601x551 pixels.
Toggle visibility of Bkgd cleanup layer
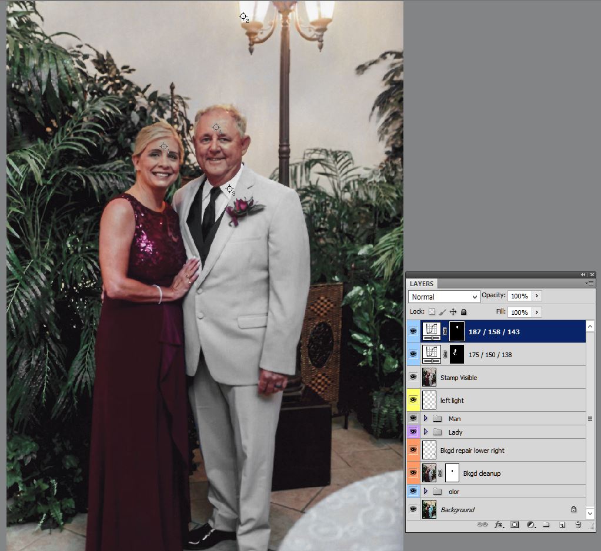413,473
